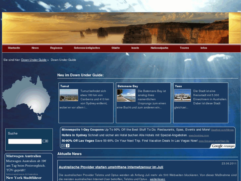Image resolution: width=241 pixels, height=181 pixels.
Task: Visit the www.booking.com ad link
Action: pyautogui.click(x=199, y=136)
